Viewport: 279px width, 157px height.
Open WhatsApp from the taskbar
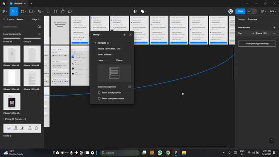[x=160, y=153]
